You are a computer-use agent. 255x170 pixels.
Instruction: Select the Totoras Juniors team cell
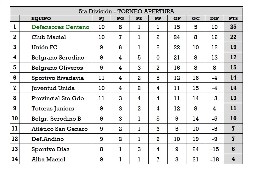pyautogui.click(x=53, y=108)
